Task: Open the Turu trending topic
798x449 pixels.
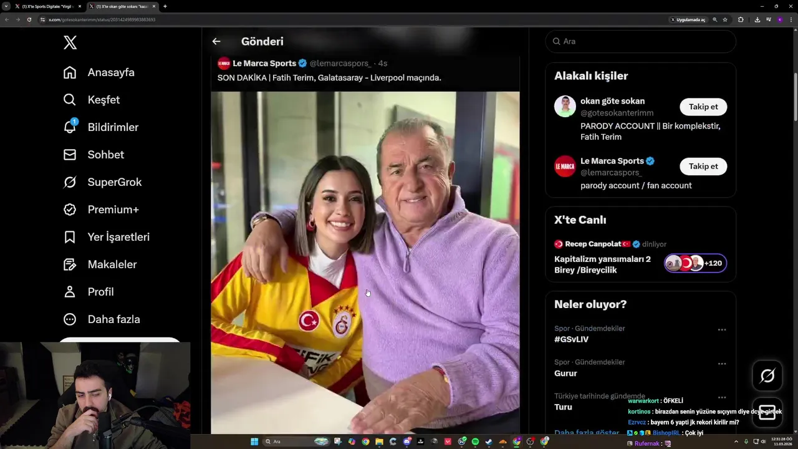Action: [563, 407]
